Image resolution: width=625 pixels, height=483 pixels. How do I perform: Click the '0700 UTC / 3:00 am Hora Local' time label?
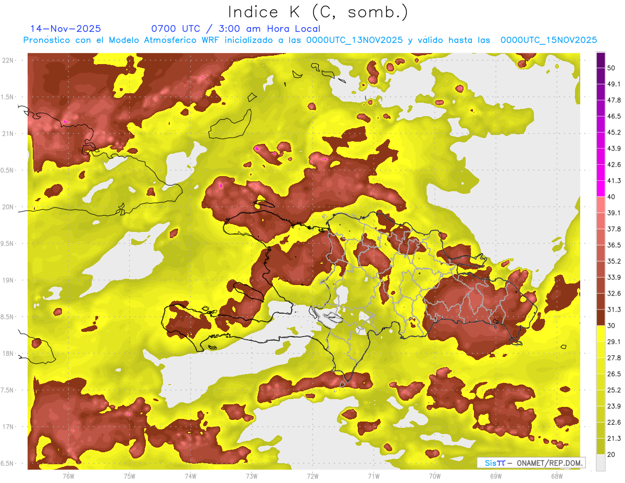235,29
